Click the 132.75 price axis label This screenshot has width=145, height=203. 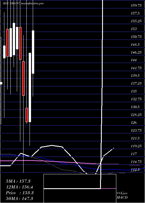coord(136,99)
